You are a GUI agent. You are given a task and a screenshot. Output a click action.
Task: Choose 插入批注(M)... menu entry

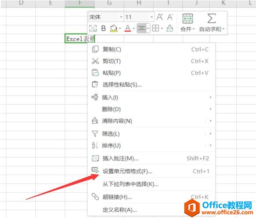coord(151,158)
